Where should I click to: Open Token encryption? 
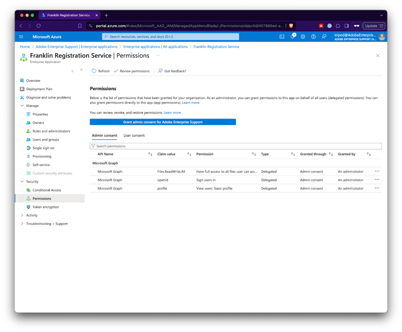[46, 207]
